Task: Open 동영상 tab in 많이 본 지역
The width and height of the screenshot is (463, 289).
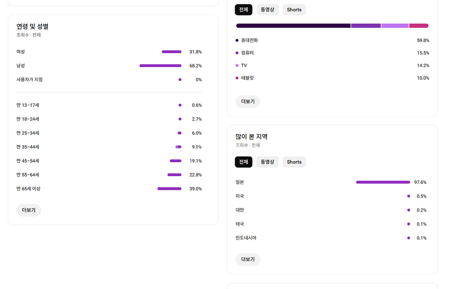Action: click(267, 162)
